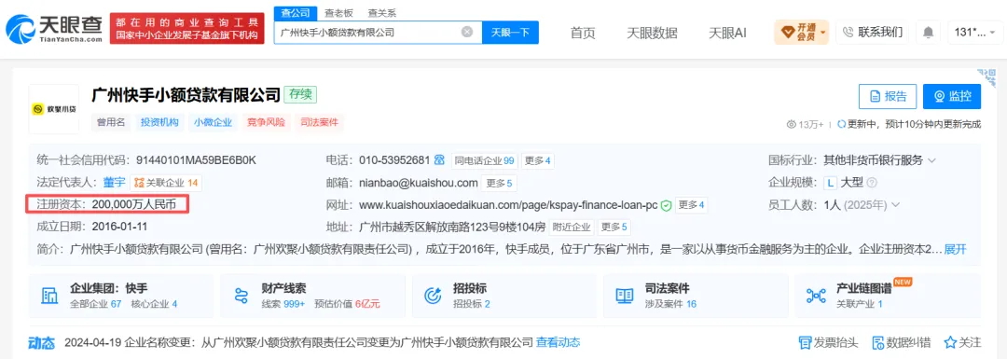Open the 天眼AI menu
Viewport: 1007px width, 359px height.
727,32
